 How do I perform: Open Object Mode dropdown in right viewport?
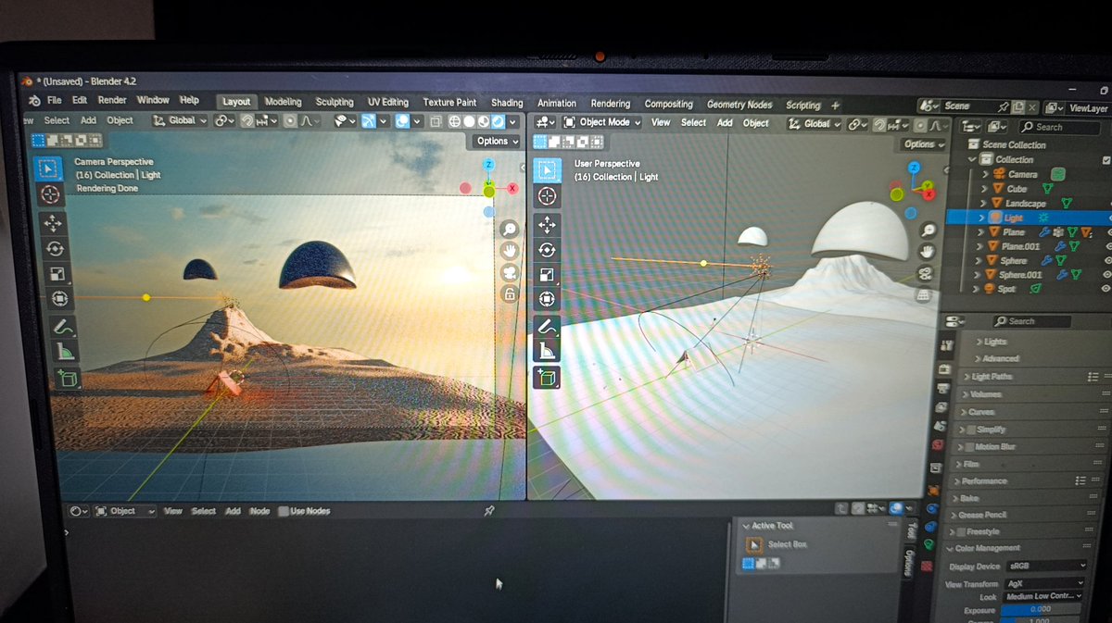601,122
